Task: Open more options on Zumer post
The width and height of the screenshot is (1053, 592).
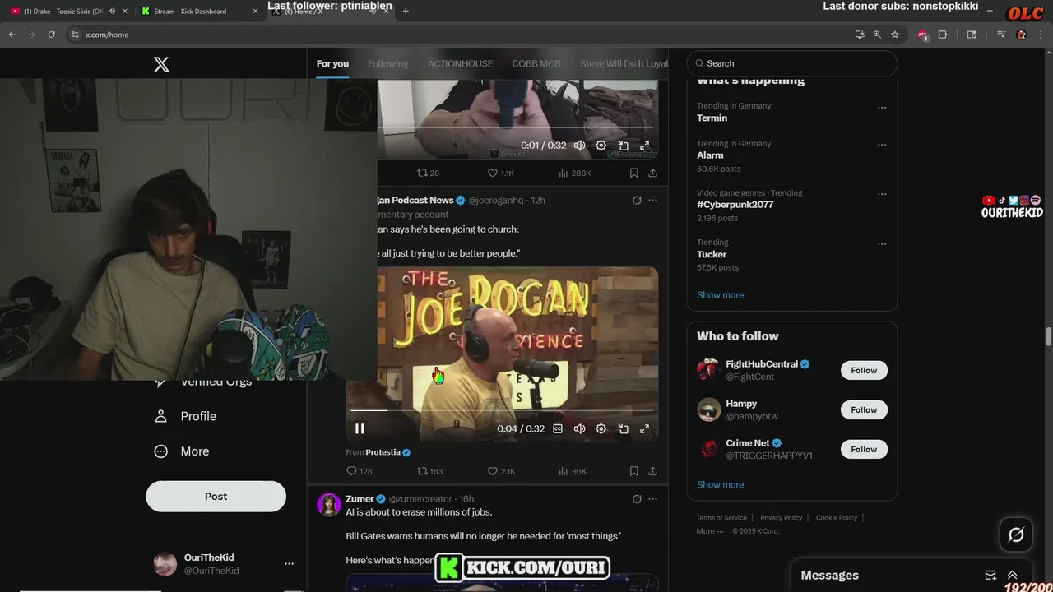Action: [652, 499]
